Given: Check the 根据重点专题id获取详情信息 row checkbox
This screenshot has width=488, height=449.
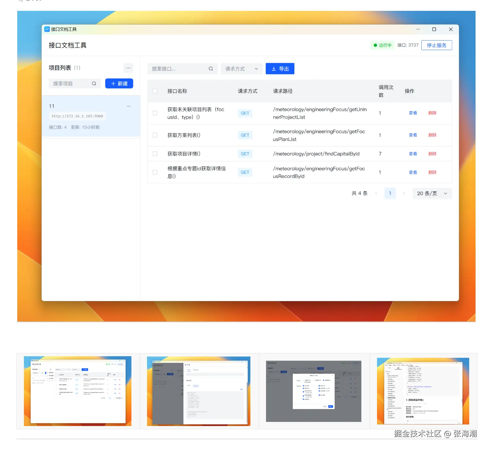Looking at the screenshot, I should coord(155,173).
